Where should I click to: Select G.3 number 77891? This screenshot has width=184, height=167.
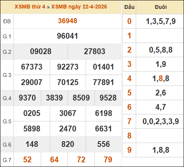103,82
